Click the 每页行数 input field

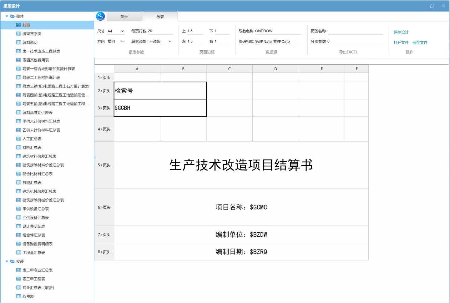pos(159,31)
